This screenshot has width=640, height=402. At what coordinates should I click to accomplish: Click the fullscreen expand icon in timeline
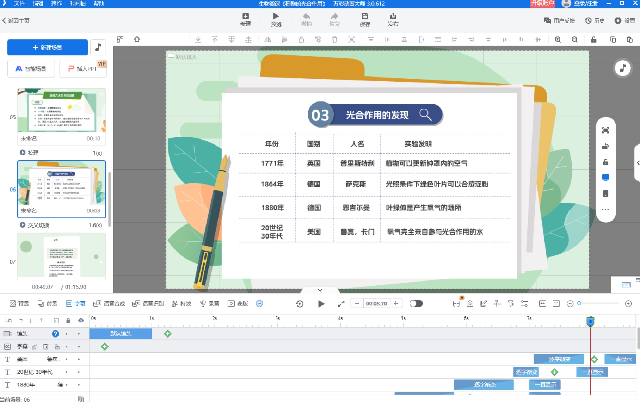click(x=341, y=304)
